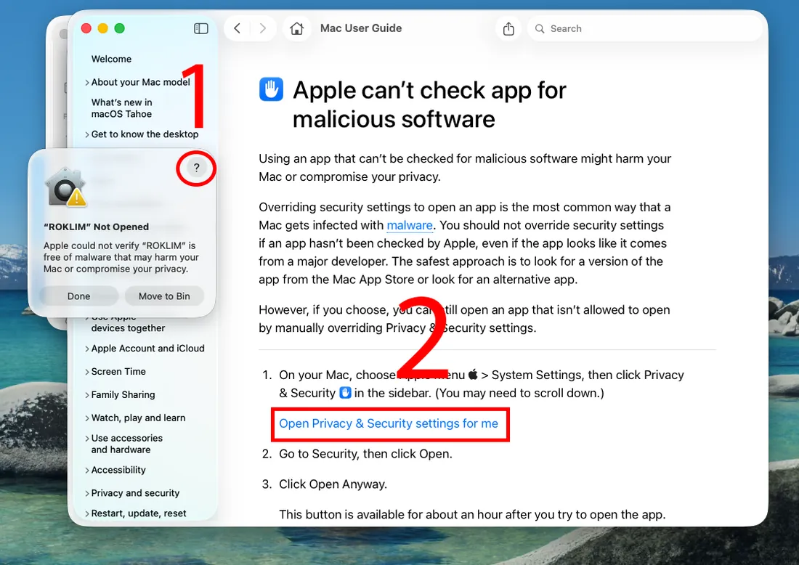Screen dimensions: 799x565
Task: Expand the Accessibility chevron
Action: point(87,471)
